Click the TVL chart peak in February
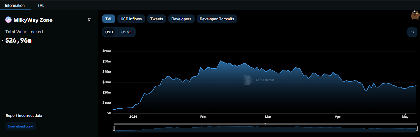Screen dimensions: 420x137 point(221,61)
